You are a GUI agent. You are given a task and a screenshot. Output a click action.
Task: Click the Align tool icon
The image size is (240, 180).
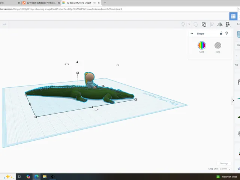tap(212, 24)
